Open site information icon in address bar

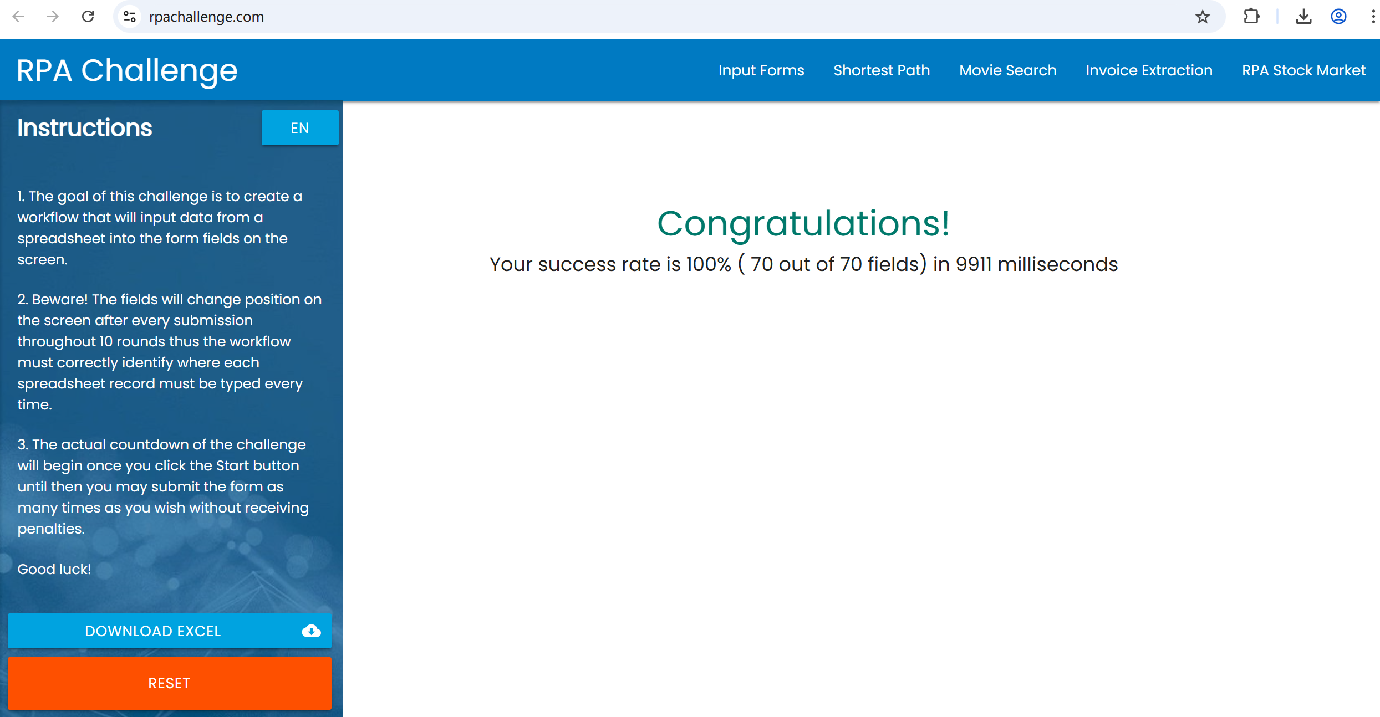point(130,17)
